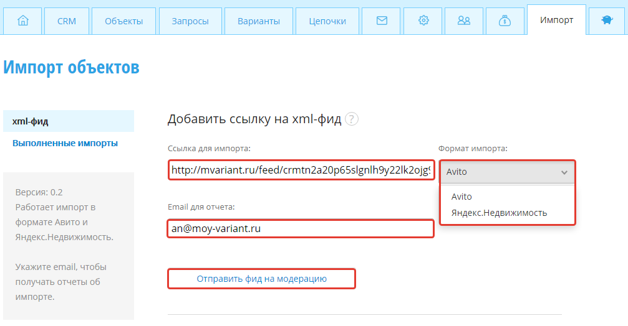Open the home icon tab
Image resolution: width=628 pixels, height=326 pixels.
tap(24, 21)
